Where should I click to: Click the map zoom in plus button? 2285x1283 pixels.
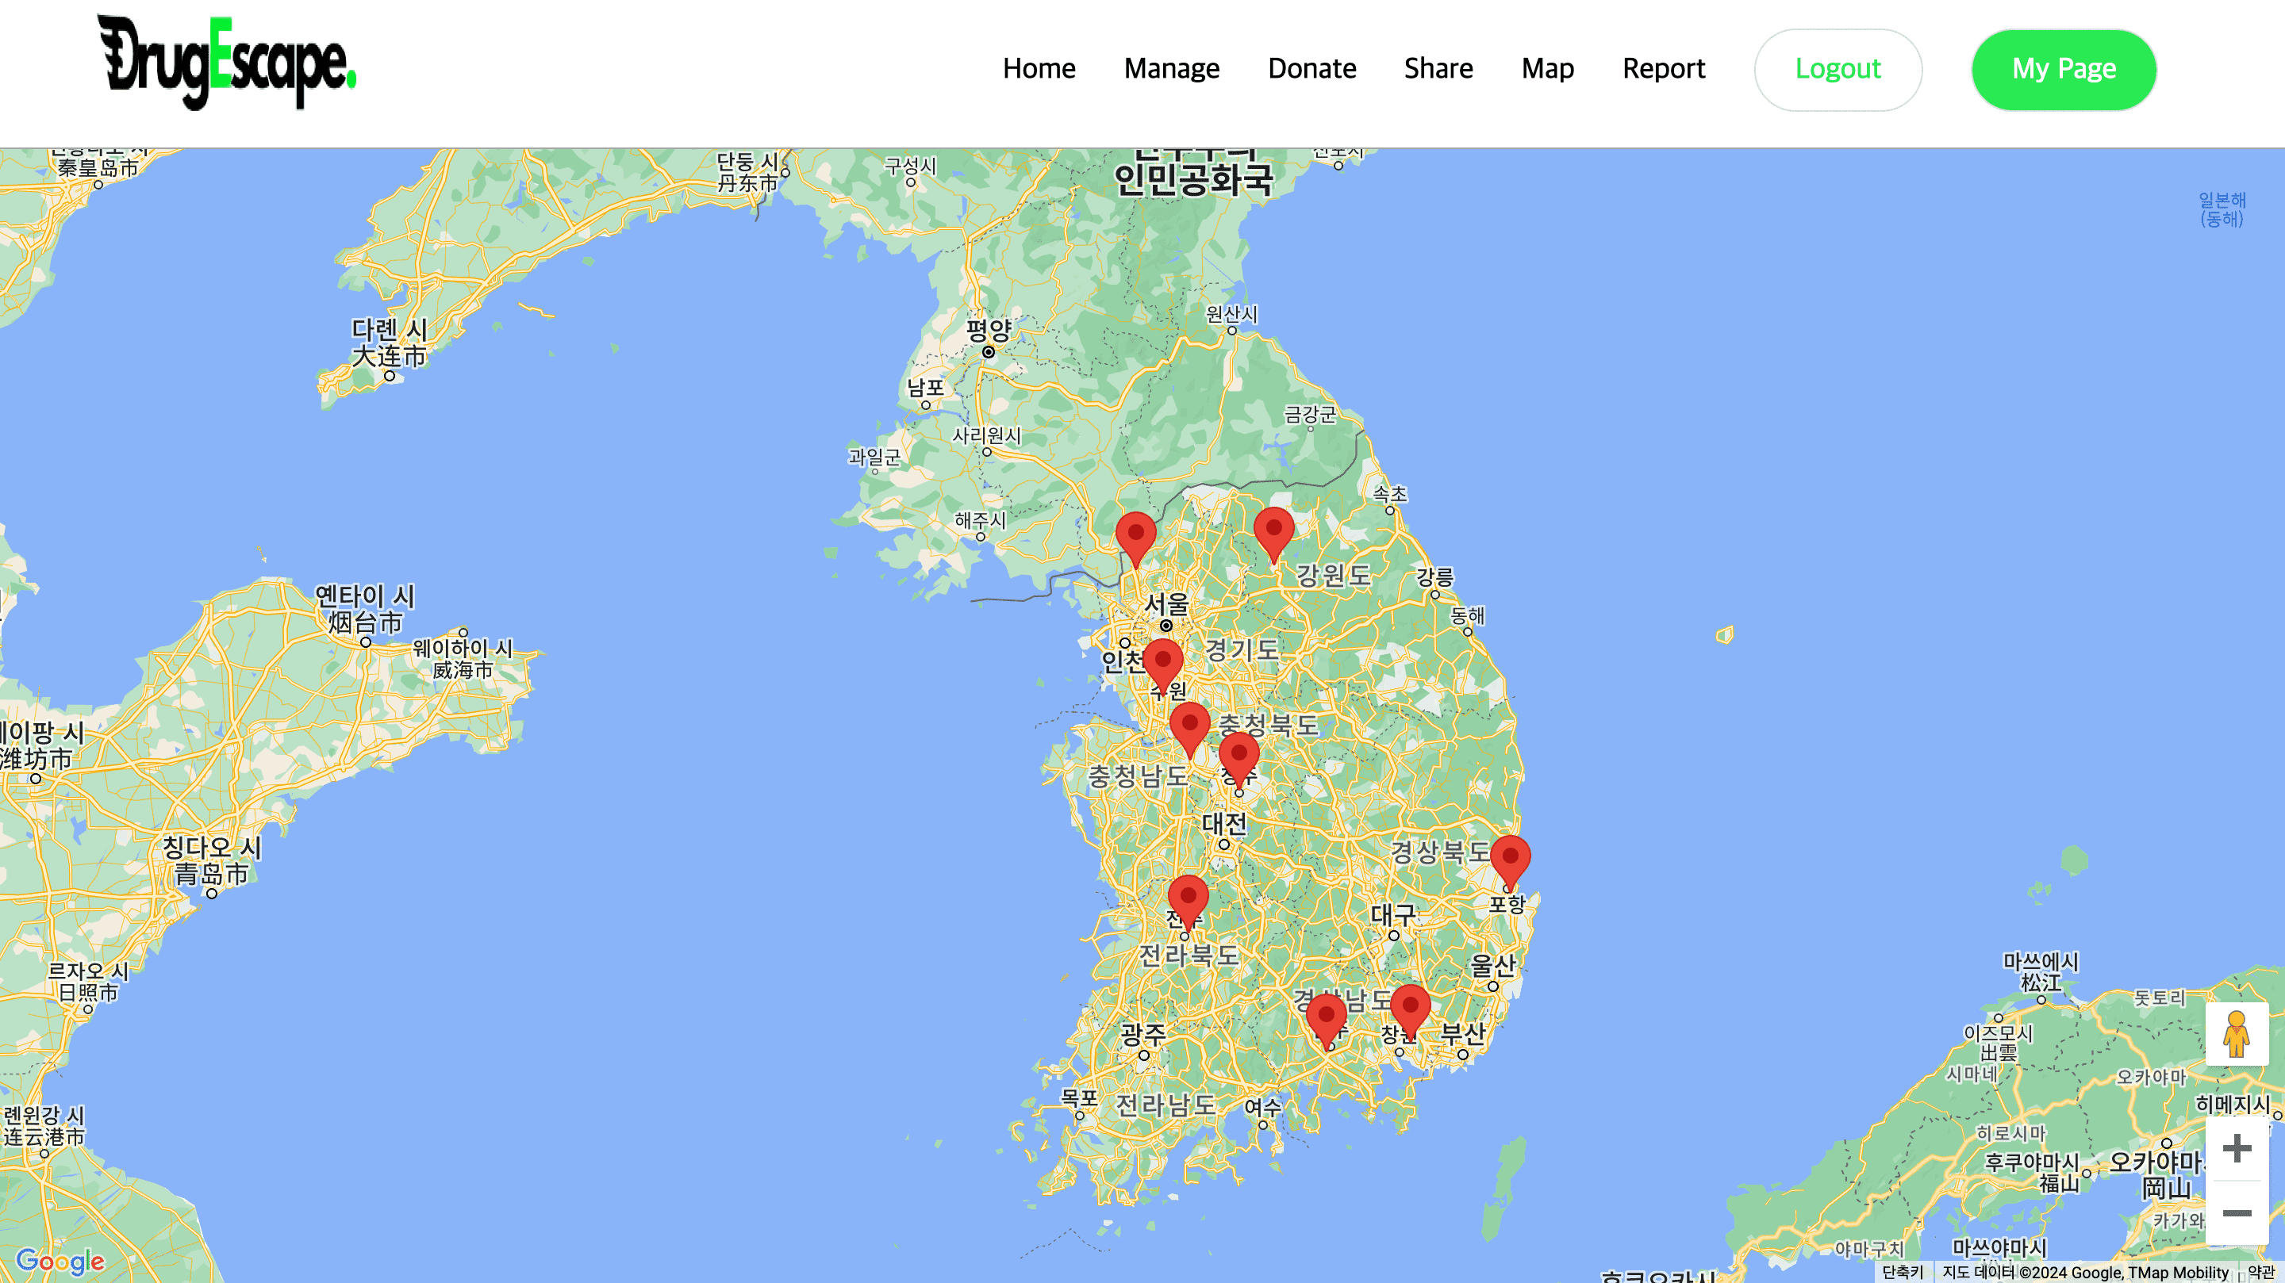(x=2237, y=1148)
